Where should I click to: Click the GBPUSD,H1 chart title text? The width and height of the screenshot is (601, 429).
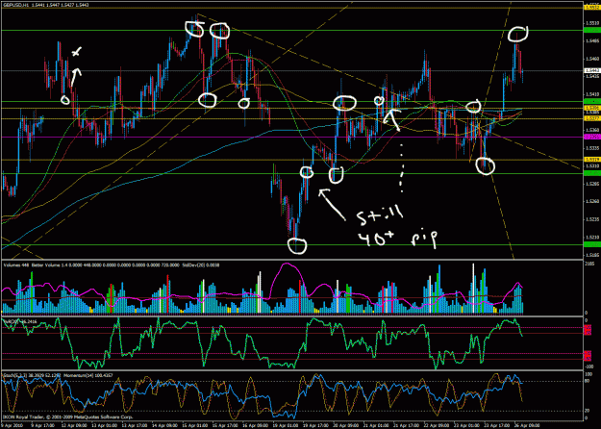click(x=16, y=5)
